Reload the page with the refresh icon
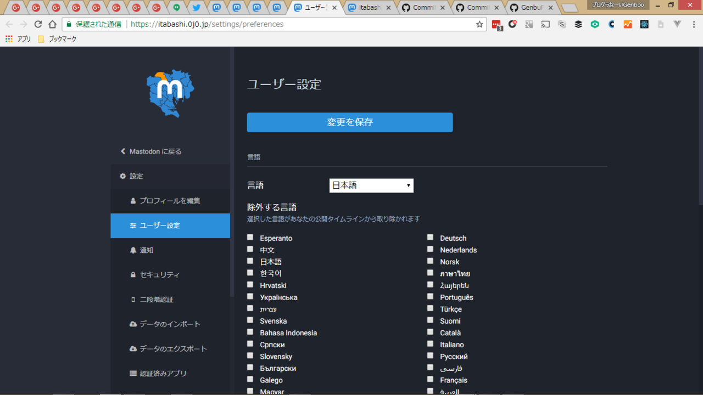 (38, 24)
